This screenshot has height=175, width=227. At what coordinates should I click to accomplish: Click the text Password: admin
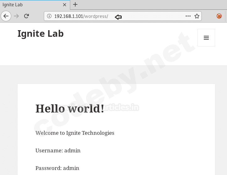[x=57, y=168]
